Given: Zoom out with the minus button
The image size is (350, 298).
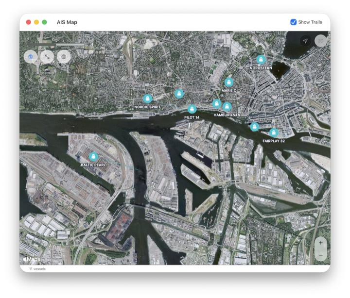Looking at the screenshot, I should (321, 255).
